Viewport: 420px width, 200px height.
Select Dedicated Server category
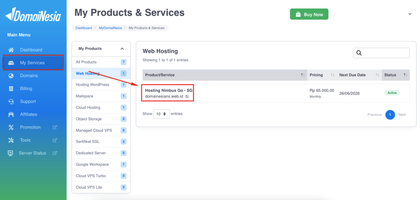click(x=101, y=153)
